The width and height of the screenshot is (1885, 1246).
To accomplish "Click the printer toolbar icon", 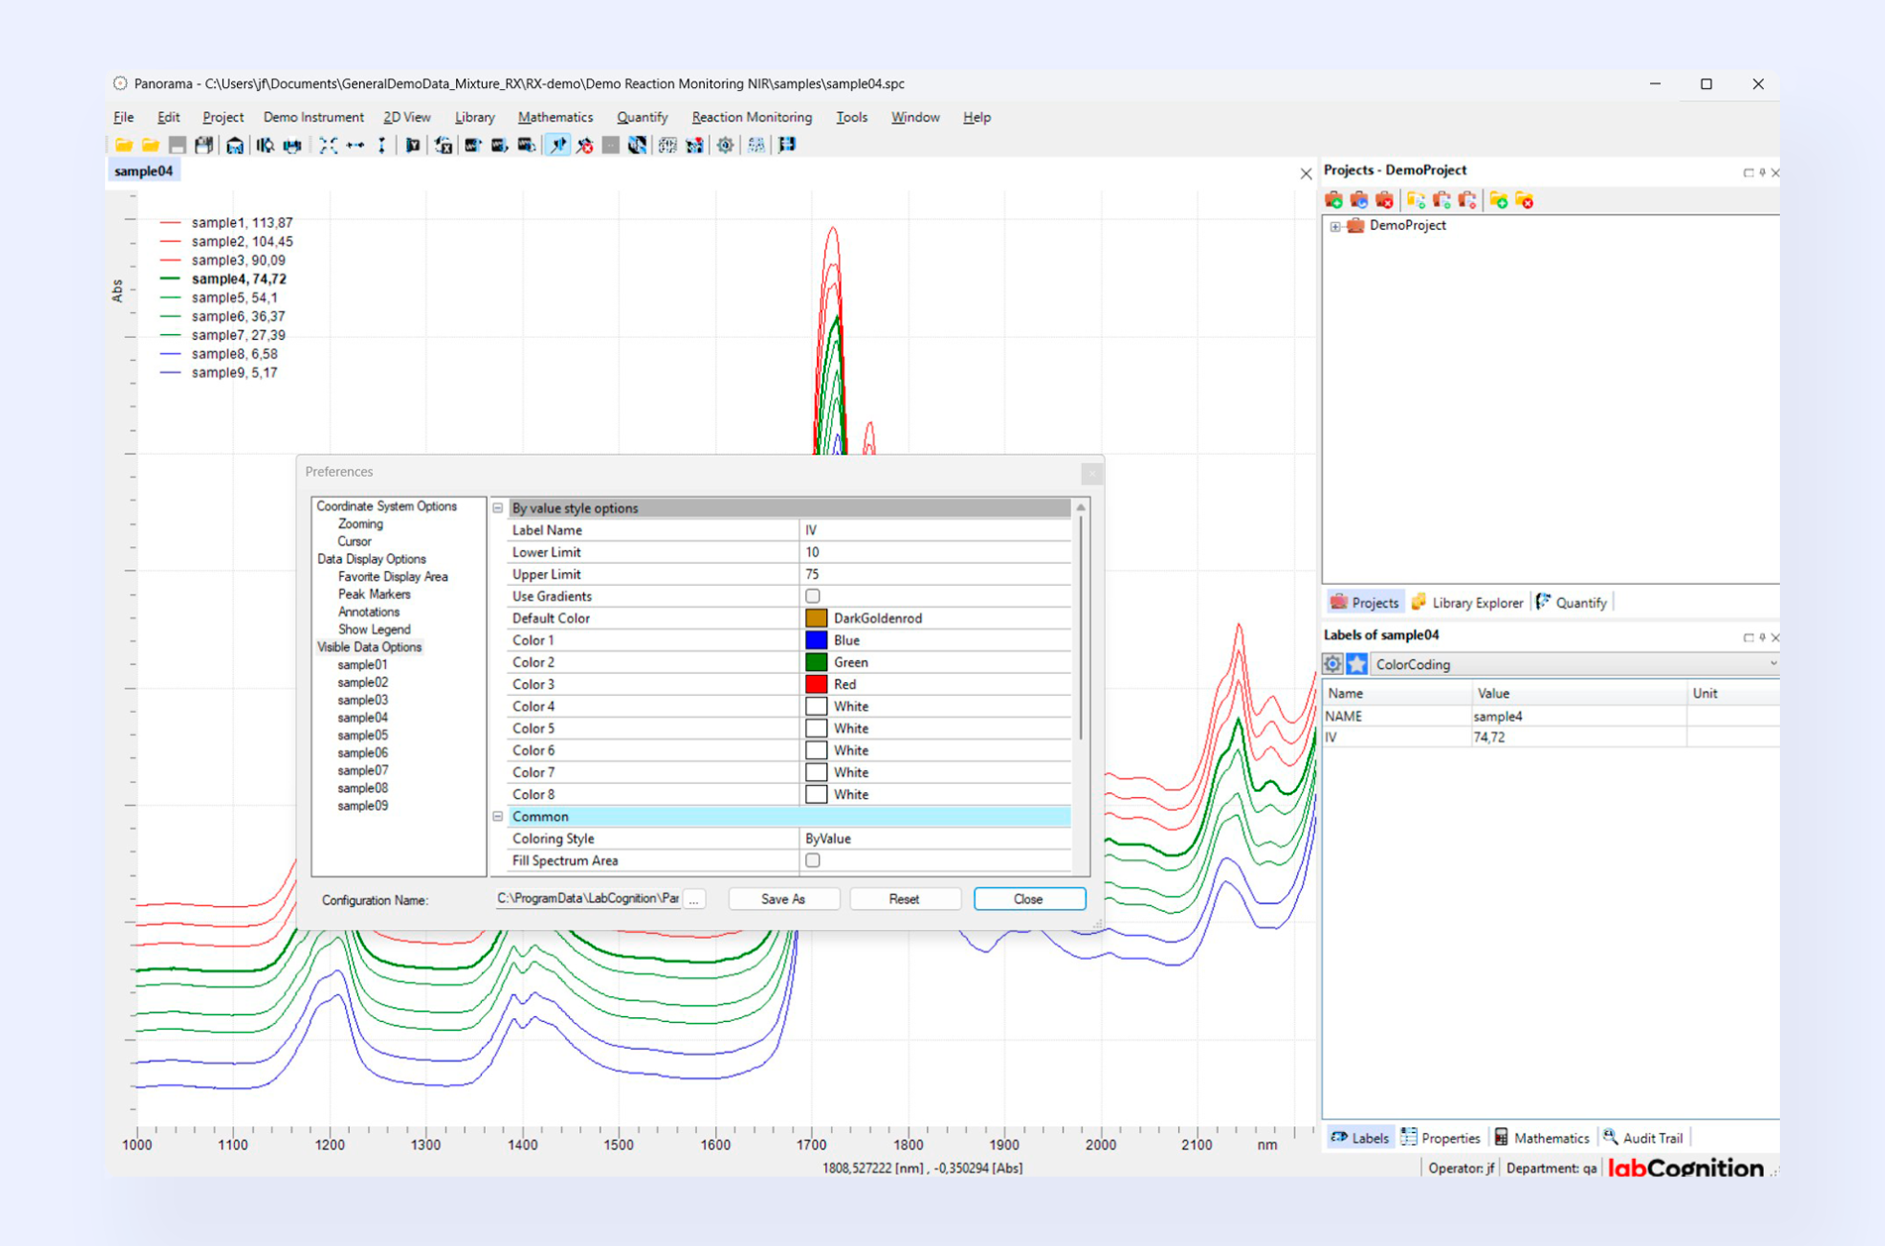I will 293,146.
